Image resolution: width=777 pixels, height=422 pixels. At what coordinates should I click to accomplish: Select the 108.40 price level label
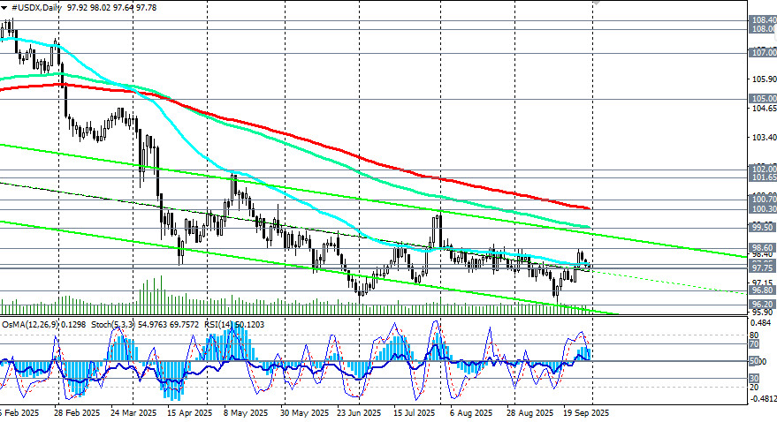tap(762, 19)
